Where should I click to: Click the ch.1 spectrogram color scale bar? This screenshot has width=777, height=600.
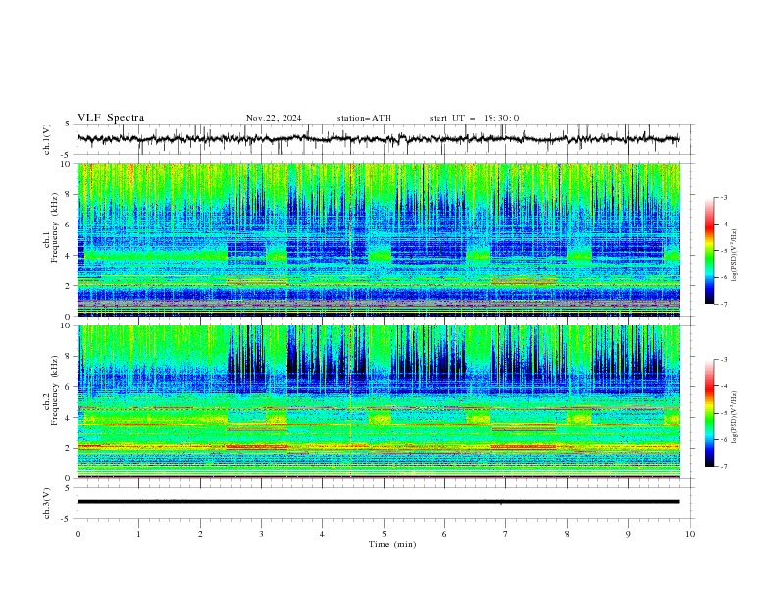[710, 251]
